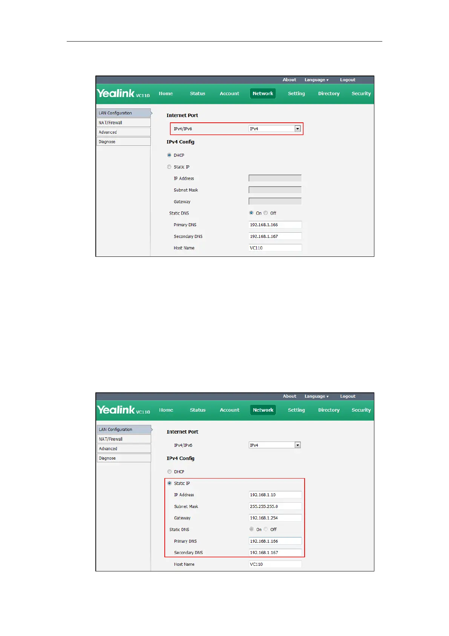Image resolution: width=449 pixels, height=636 pixels.
Task: Click Secondary DNS field in top screenshot
Action: coord(275,236)
